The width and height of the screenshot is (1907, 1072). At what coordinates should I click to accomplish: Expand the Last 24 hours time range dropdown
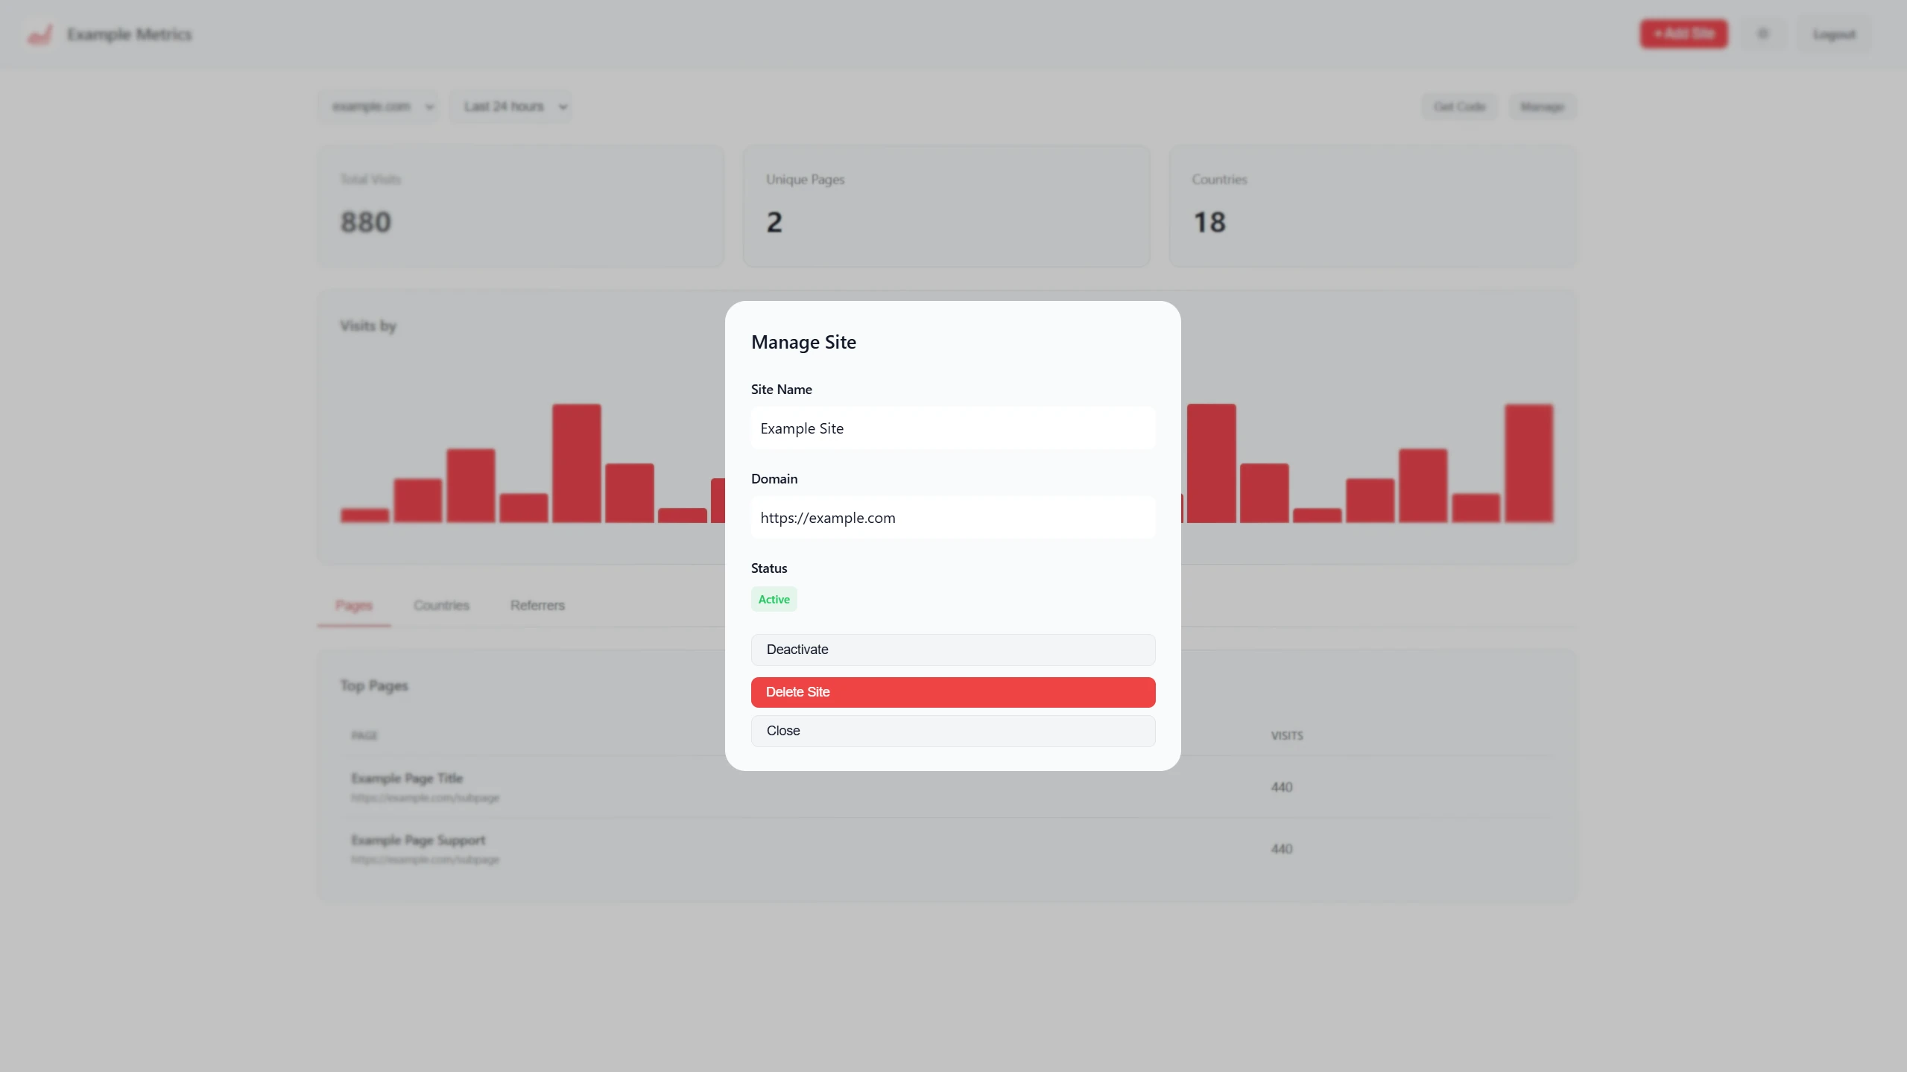(x=511, y=106)
